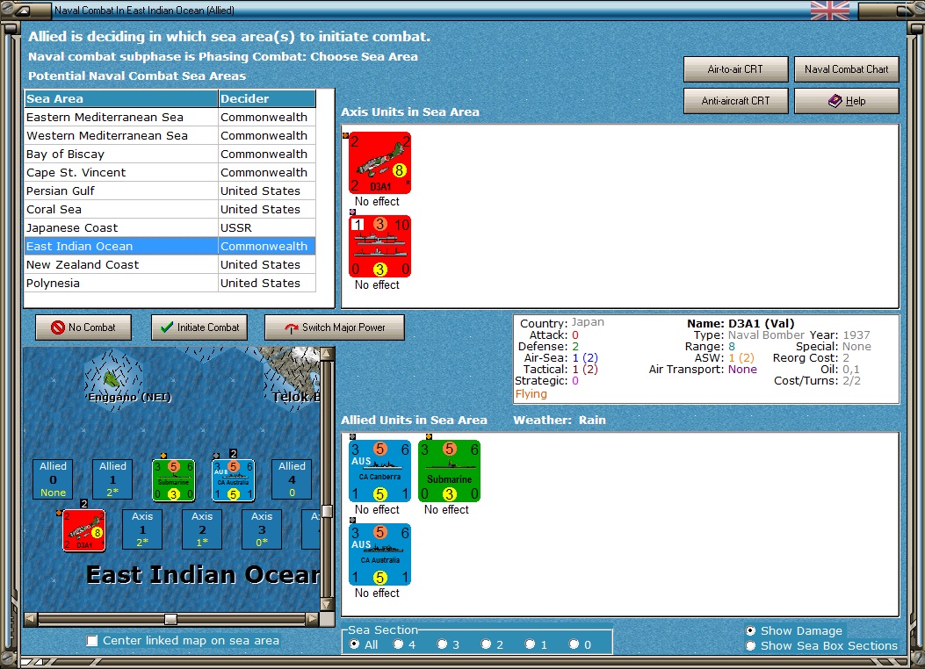Image resolution: width=925 pixels, height=669 pixels.
Task: Click the Axis 1 sea box section
Action: tap(142, 529)
